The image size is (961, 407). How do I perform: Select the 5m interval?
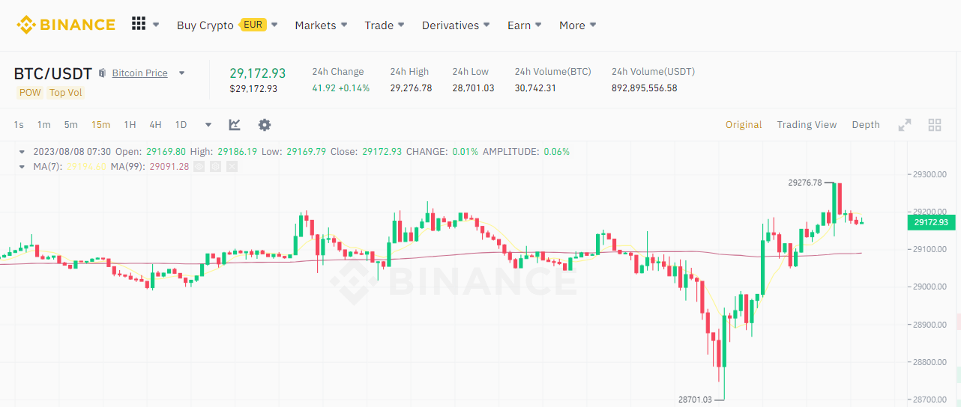[70, 125]
